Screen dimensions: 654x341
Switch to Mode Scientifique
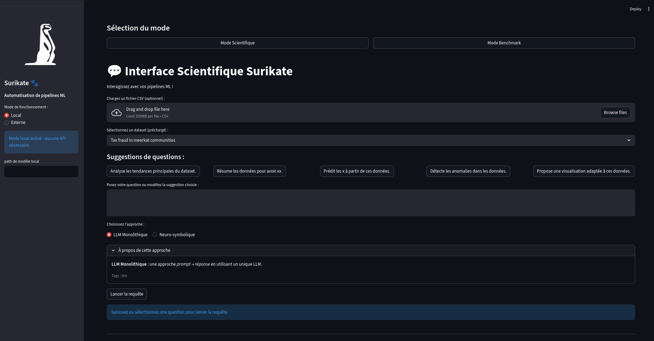238,43
